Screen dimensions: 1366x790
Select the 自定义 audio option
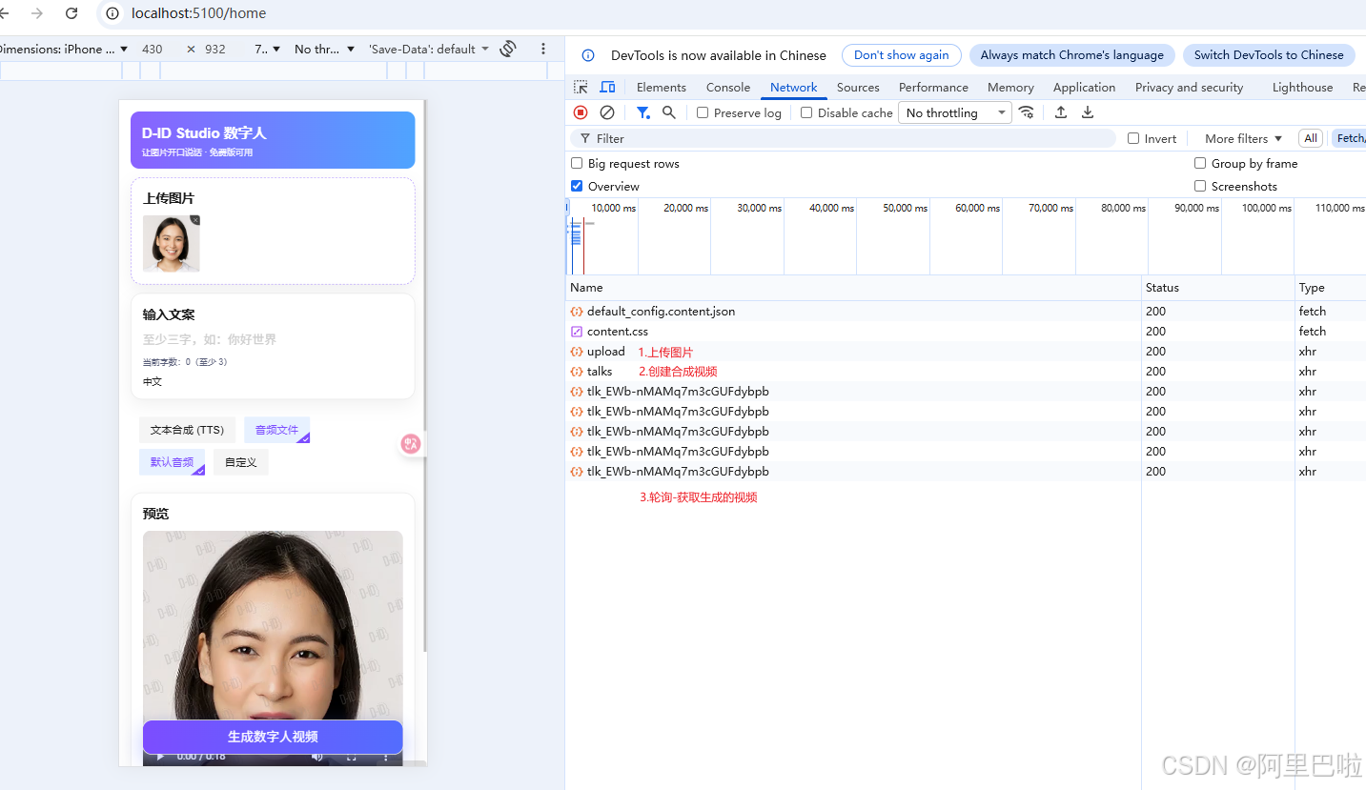coord(241,462)
